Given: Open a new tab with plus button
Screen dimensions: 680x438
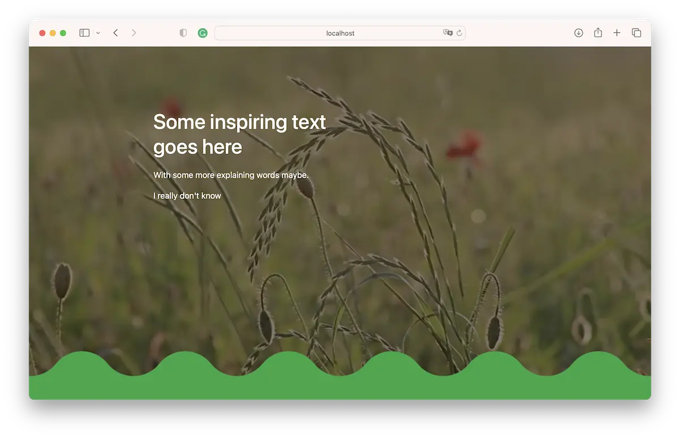Looking at the screenshot, I should [x=617, y=33].
